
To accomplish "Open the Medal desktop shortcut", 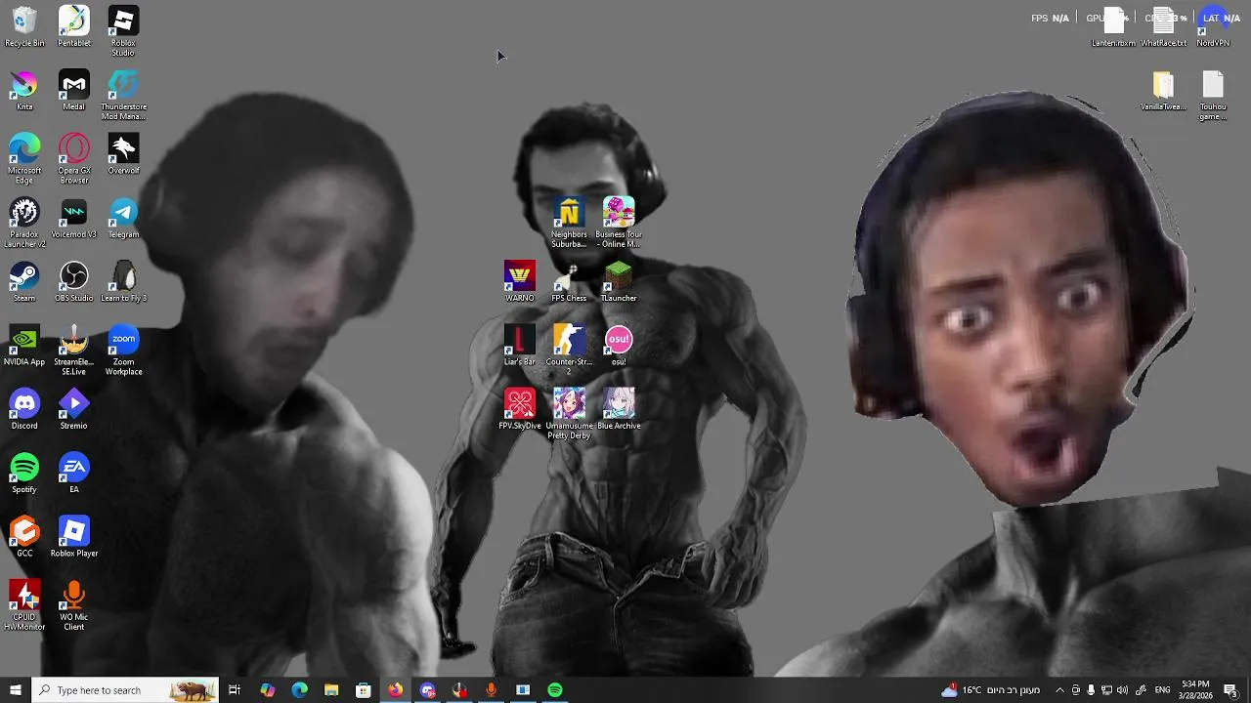I will [x=74, y=91].
